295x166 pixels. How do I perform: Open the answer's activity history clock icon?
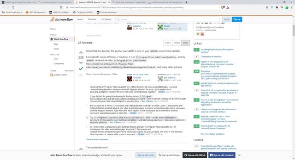click(81, 75)
